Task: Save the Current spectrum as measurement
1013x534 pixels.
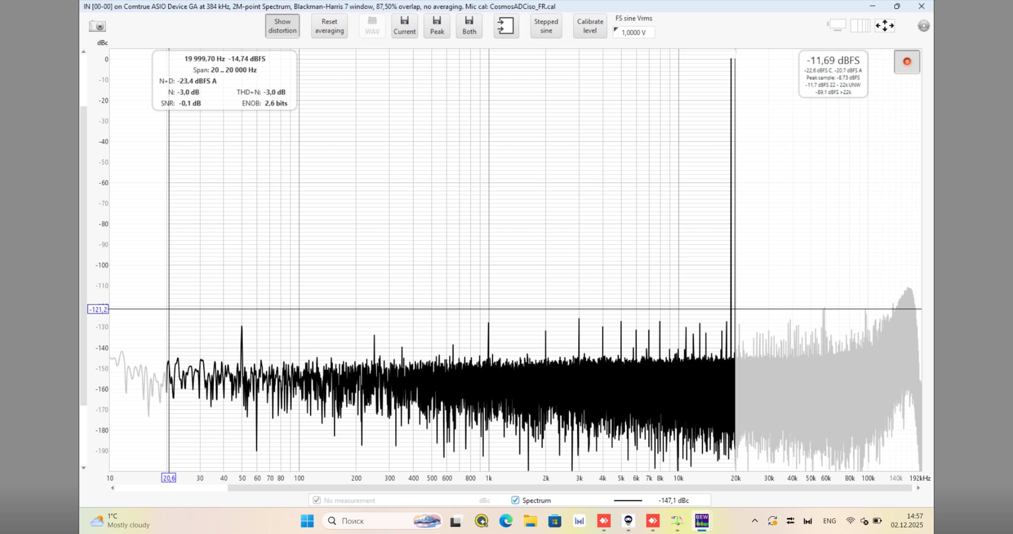Action: pyautogui.click(x=404, y=25)
